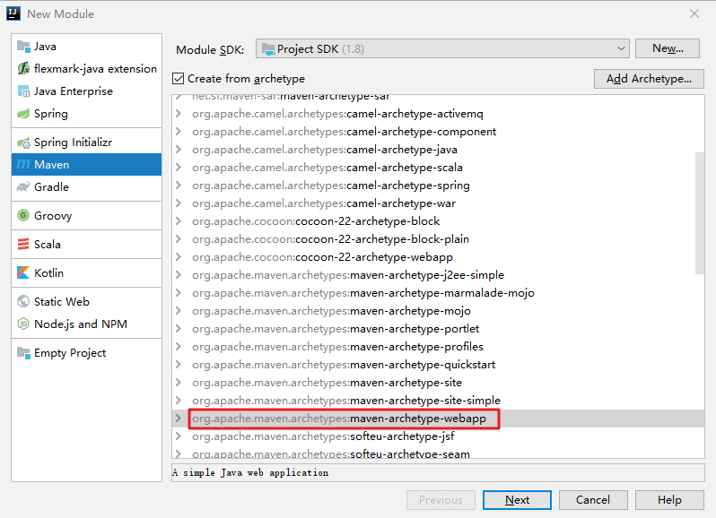The image size is (716, 518).
Task: Select maven-archetype-mojo row
Action: coord(438,310)
